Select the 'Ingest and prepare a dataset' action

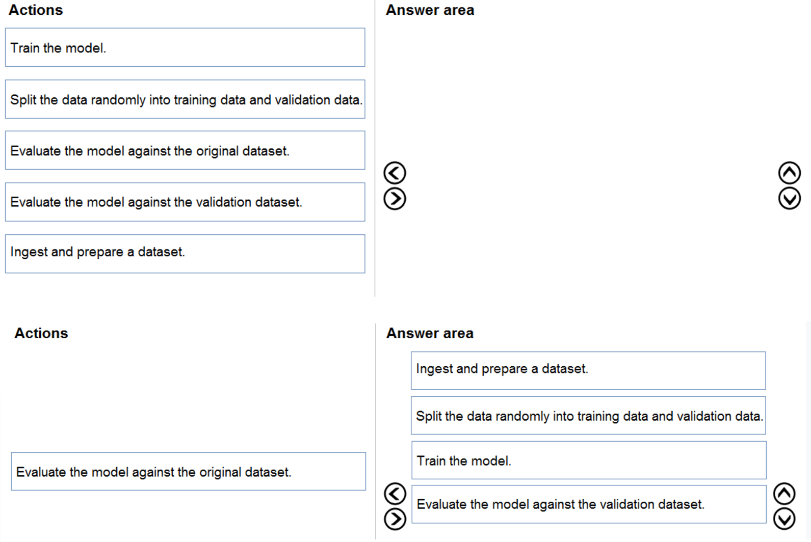tap(185, 253)
